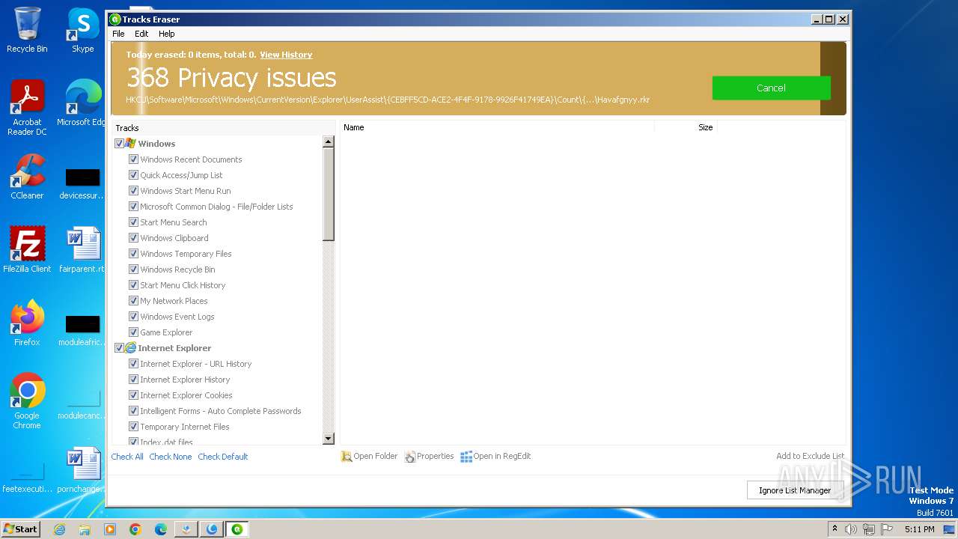Open the File menu

[x=118, y=34]
